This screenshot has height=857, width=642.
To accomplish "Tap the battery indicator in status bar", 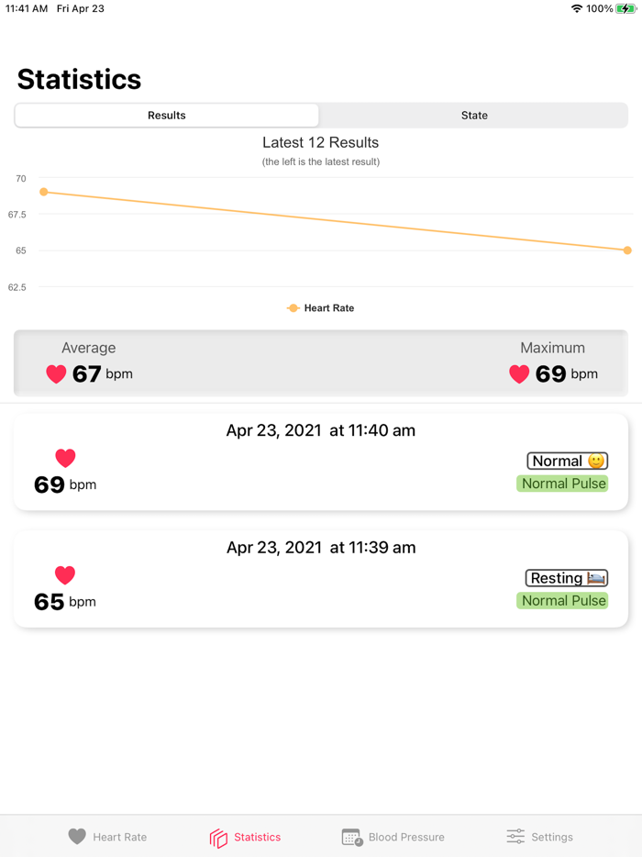I will 626,8.
